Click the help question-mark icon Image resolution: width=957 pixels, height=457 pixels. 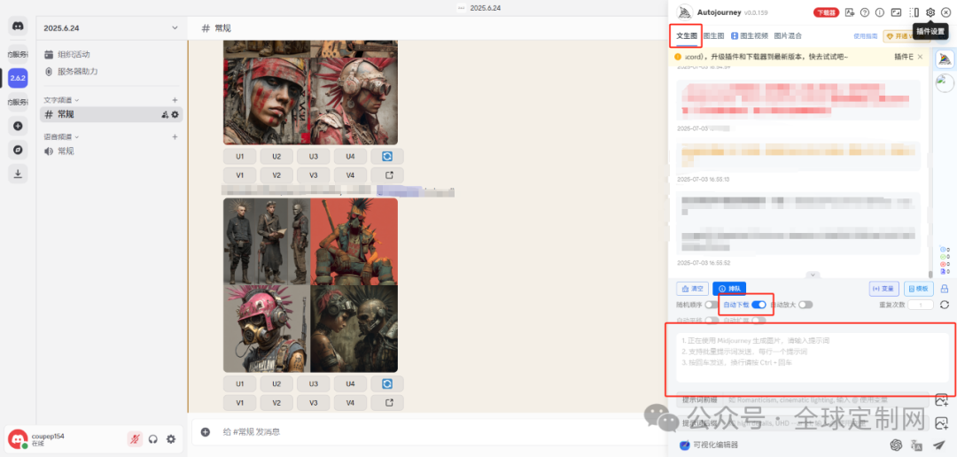[x=865, y=12]
